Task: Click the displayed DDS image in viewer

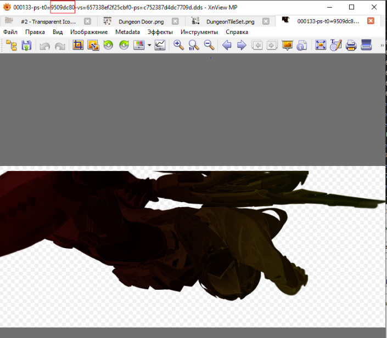Action: (x=193, y=247)
